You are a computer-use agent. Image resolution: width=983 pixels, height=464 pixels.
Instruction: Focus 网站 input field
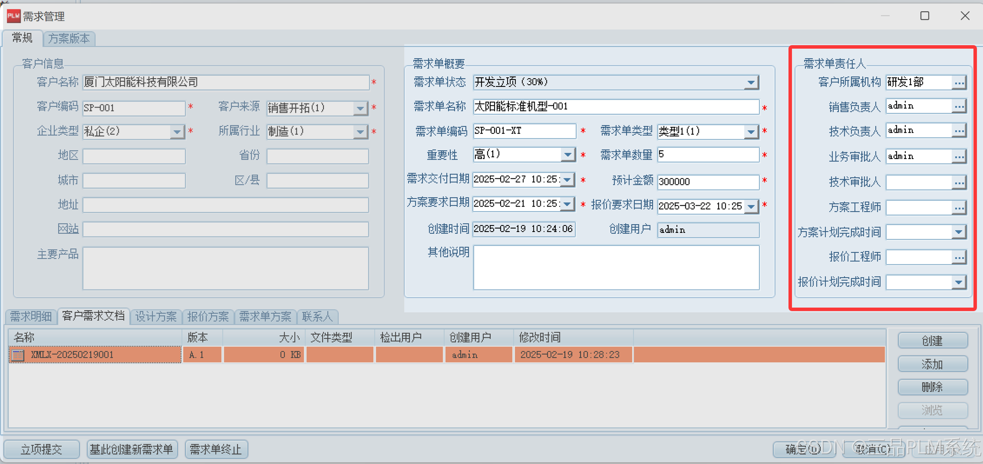pos(226,229)
